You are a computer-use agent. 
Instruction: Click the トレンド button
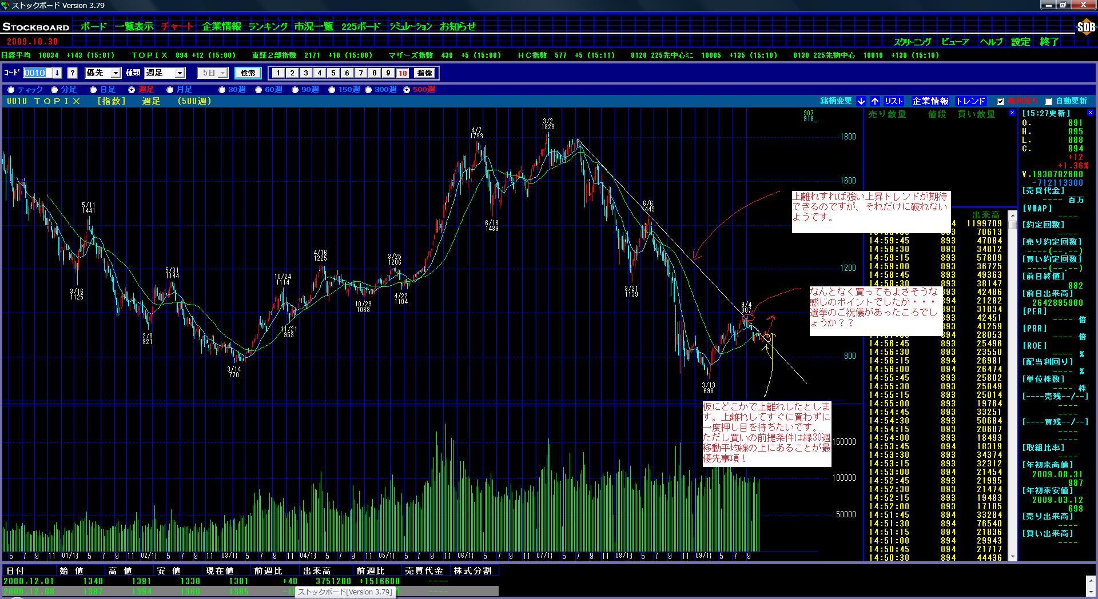(970, 101)
